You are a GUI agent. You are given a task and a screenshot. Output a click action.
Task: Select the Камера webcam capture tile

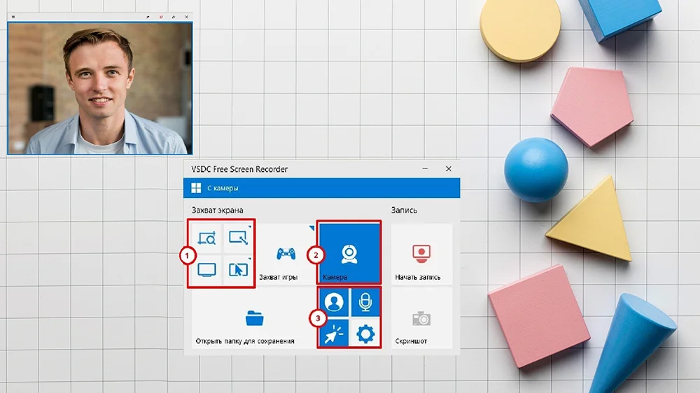pyautogui.click(x=349, y=253)
